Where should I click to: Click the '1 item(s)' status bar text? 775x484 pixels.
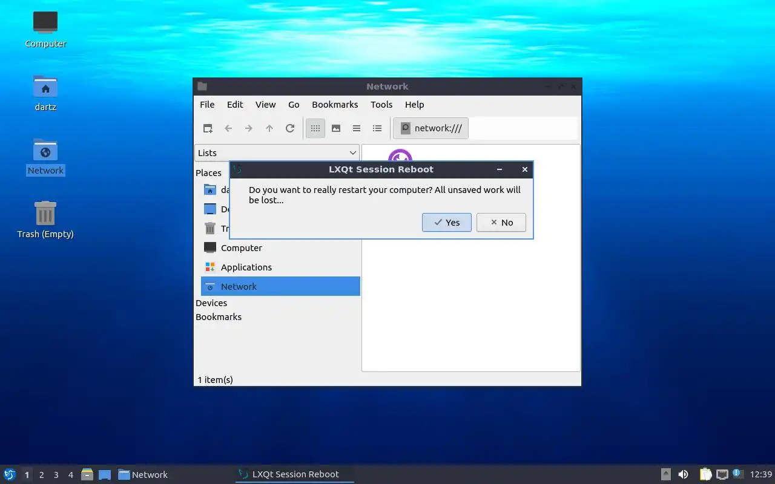(216, 380)
